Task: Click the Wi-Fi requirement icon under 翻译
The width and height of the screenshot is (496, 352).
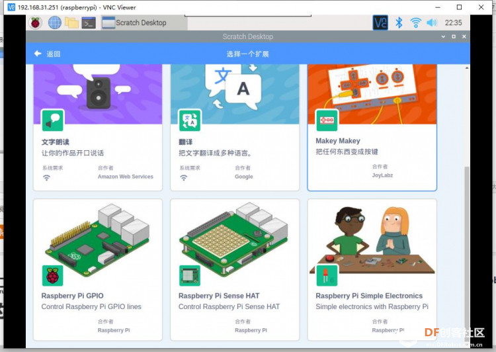Action: [x=183, y=178]
